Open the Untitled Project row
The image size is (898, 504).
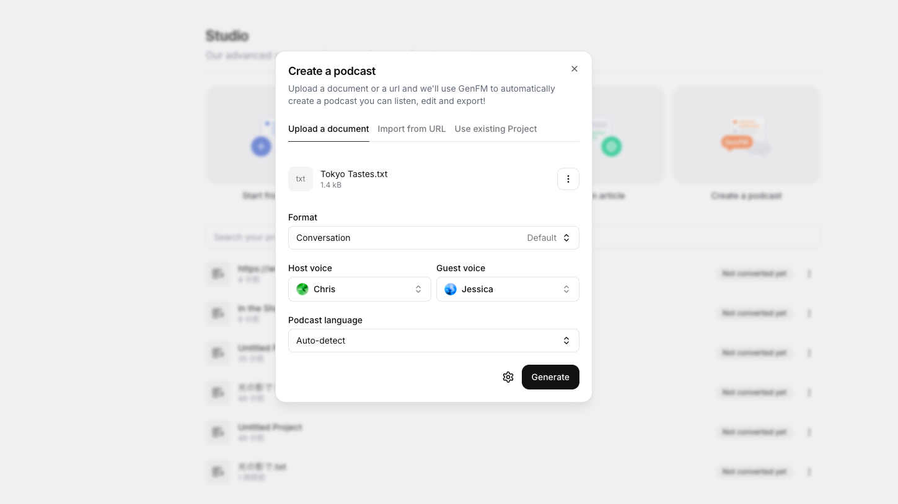(270, 427)
